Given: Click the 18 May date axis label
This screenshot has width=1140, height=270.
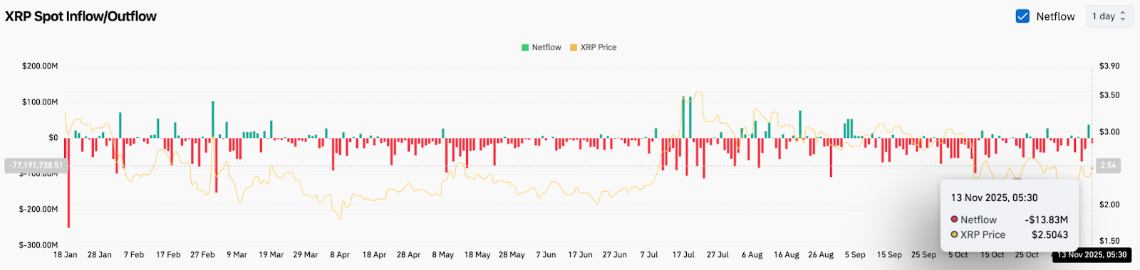Looking at the screenshot, I should tap(477, 254).
